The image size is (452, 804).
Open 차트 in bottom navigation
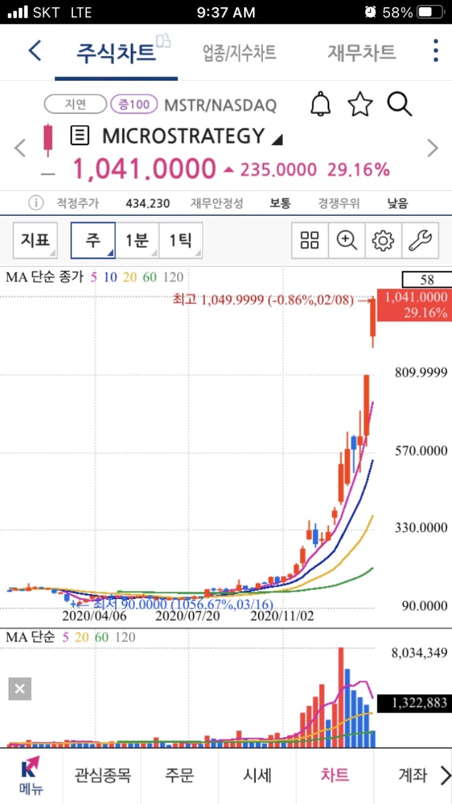[335, 776]
